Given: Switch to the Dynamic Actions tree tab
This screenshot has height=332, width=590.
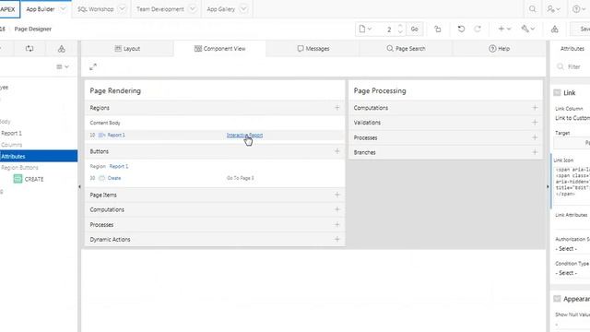Looking at the screenshot, I should [29, 49].
